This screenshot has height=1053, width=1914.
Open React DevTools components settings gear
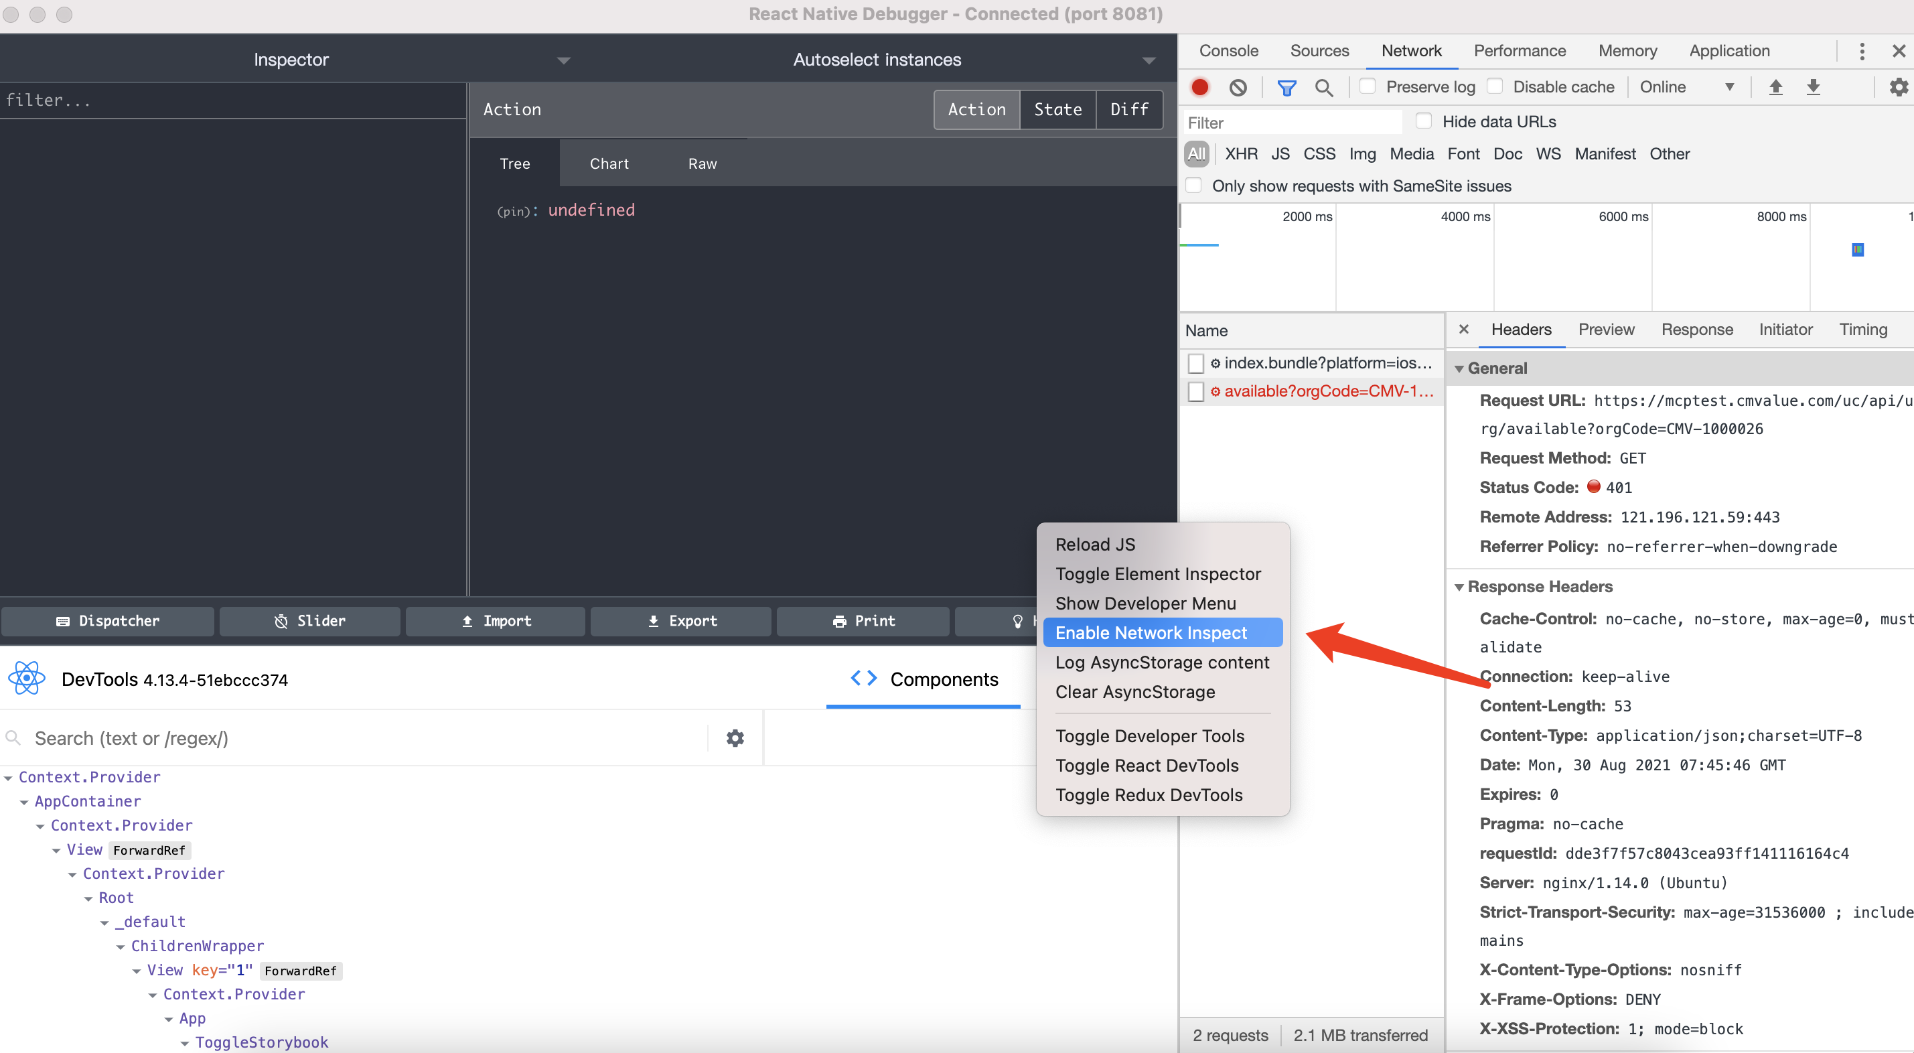click(x=735, y=738)
